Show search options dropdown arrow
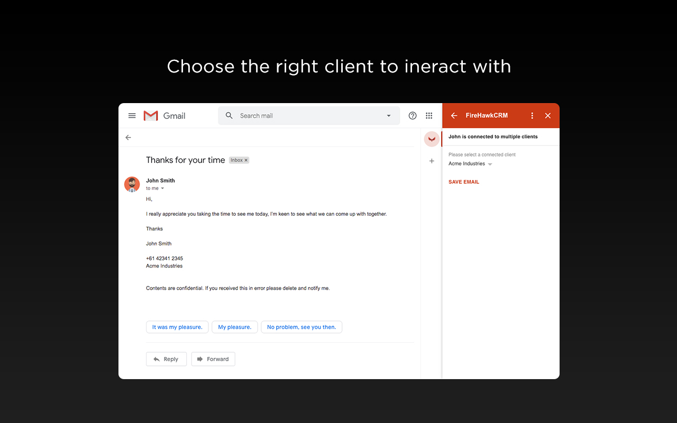 (x=389, y=116)
